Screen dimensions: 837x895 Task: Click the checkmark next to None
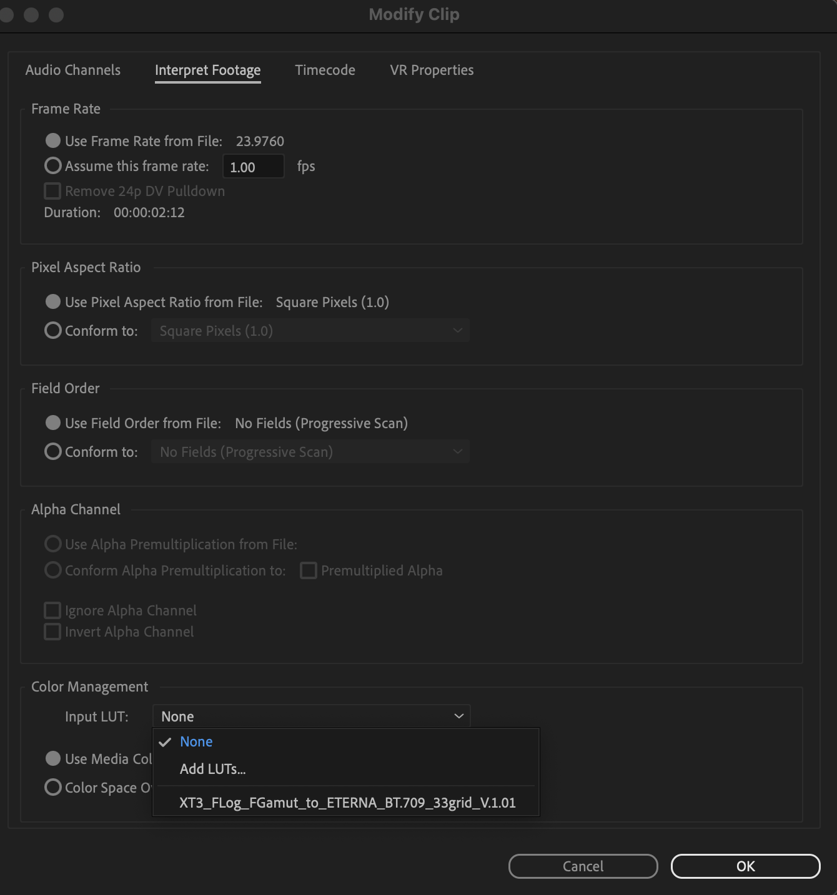click(165, 742)
